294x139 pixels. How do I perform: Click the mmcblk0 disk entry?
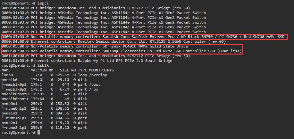pos(44,80)
